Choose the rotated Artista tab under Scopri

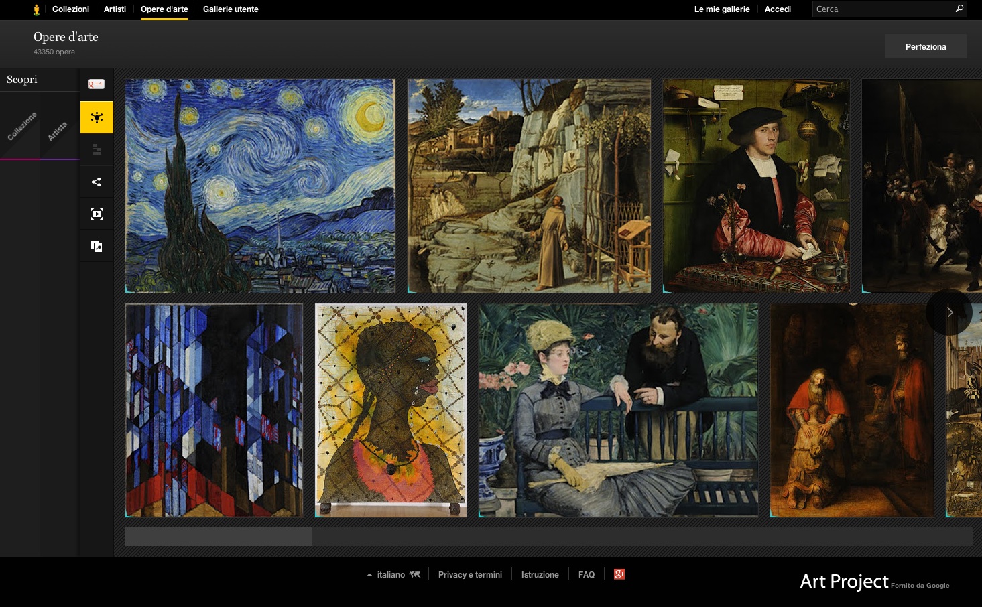point(58,131)
